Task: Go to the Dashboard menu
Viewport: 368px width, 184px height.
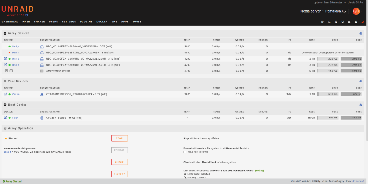Action: [x=10, y=22]
